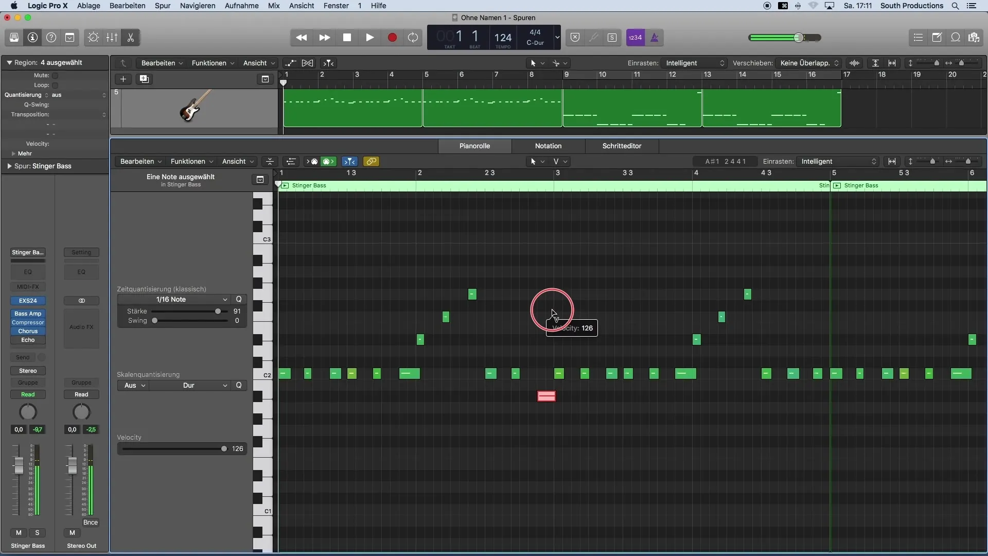
Task: Expand the Mehr disclosure triangle
Action: 13,154
